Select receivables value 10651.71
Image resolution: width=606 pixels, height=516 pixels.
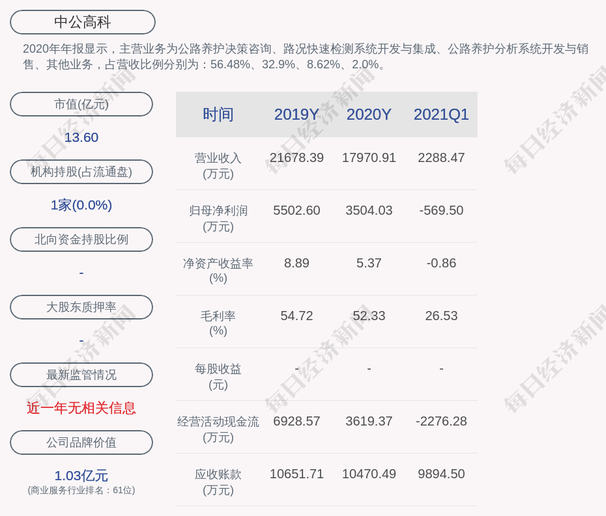pos(296,474)
